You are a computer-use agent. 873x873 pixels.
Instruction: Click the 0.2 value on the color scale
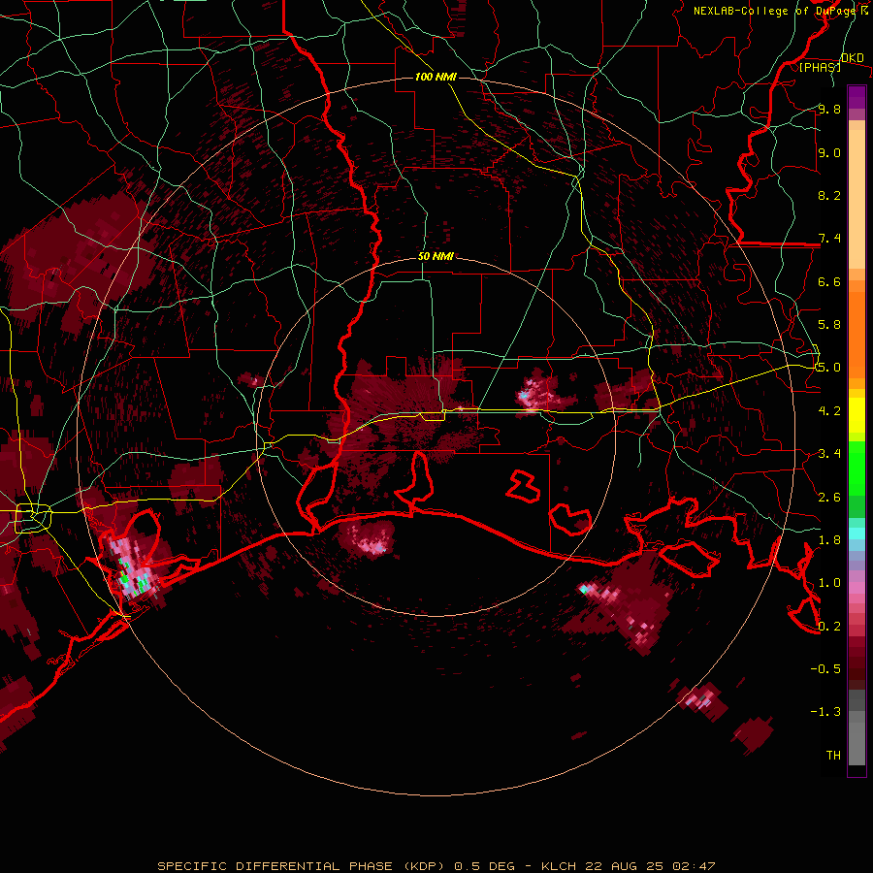[x=829, y=627]
